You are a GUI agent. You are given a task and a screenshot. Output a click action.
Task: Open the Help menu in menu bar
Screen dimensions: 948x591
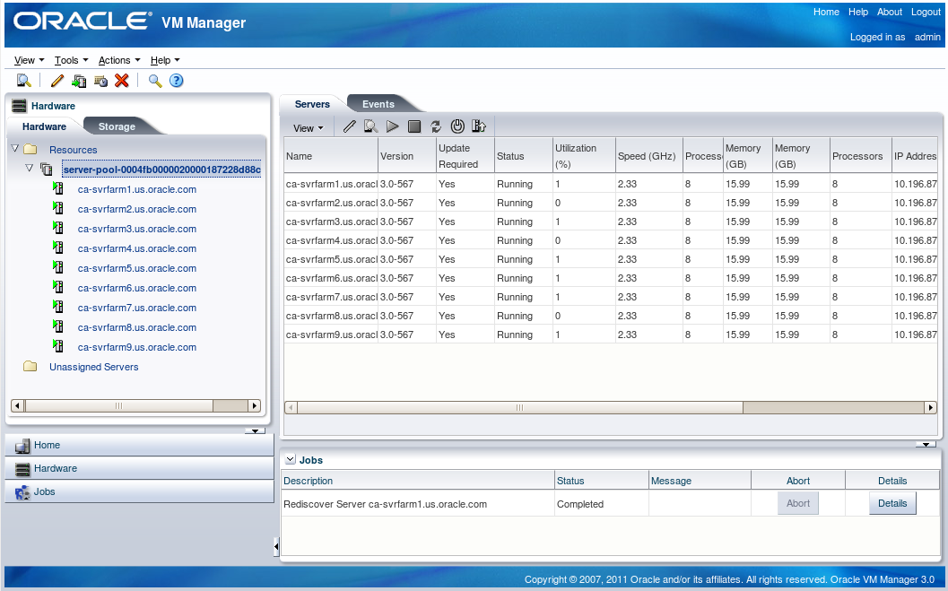(x=165, y=60)
